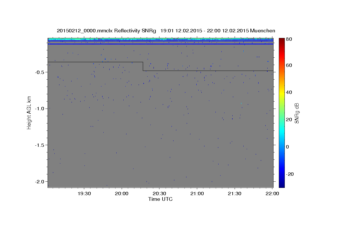Click the colorbar value 80
The image size is (338, 225).
coord(290,39)
